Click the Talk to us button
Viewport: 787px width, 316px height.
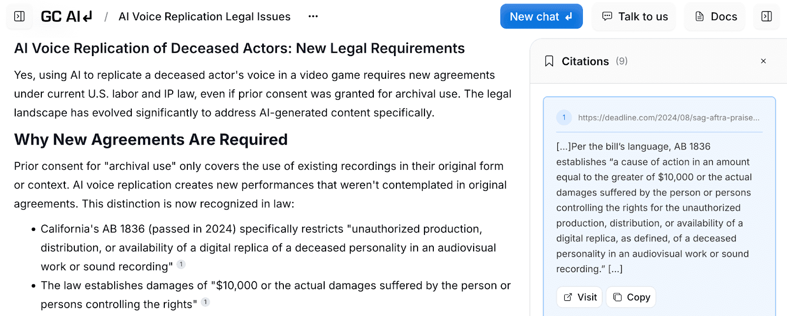[x=635, y=17]
